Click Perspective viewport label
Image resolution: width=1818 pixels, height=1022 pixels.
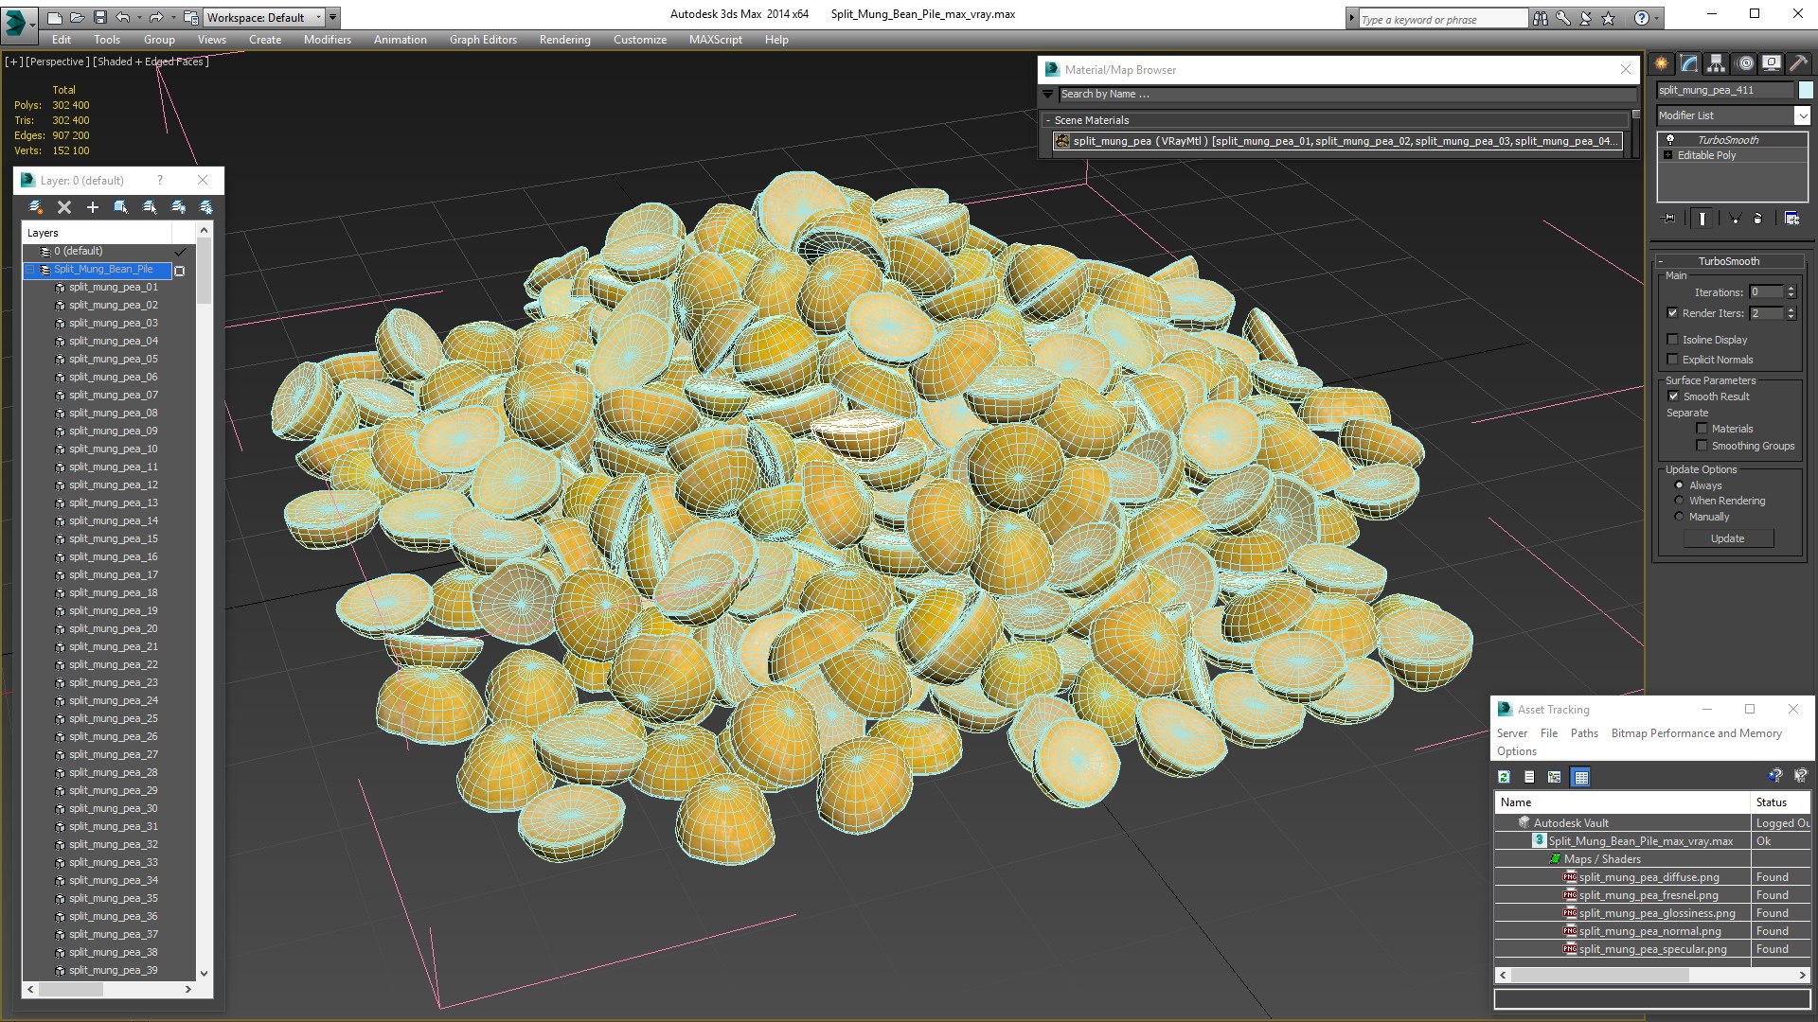click(58, 62)
